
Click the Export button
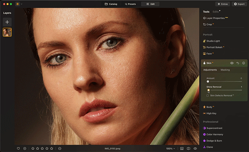pos(239,4)
